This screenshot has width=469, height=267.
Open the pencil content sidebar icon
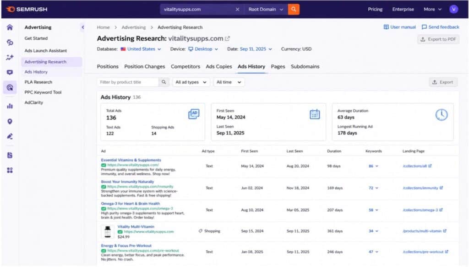point(10,136)
